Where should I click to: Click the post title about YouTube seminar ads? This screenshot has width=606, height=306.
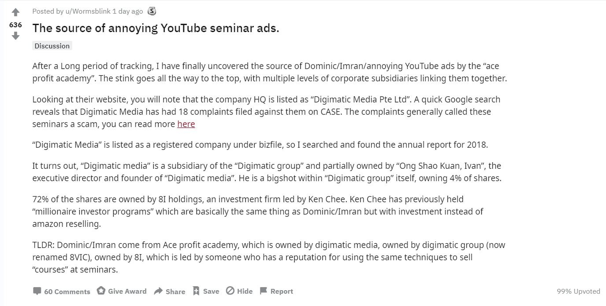pyautogui.click(x=155, y=28)
